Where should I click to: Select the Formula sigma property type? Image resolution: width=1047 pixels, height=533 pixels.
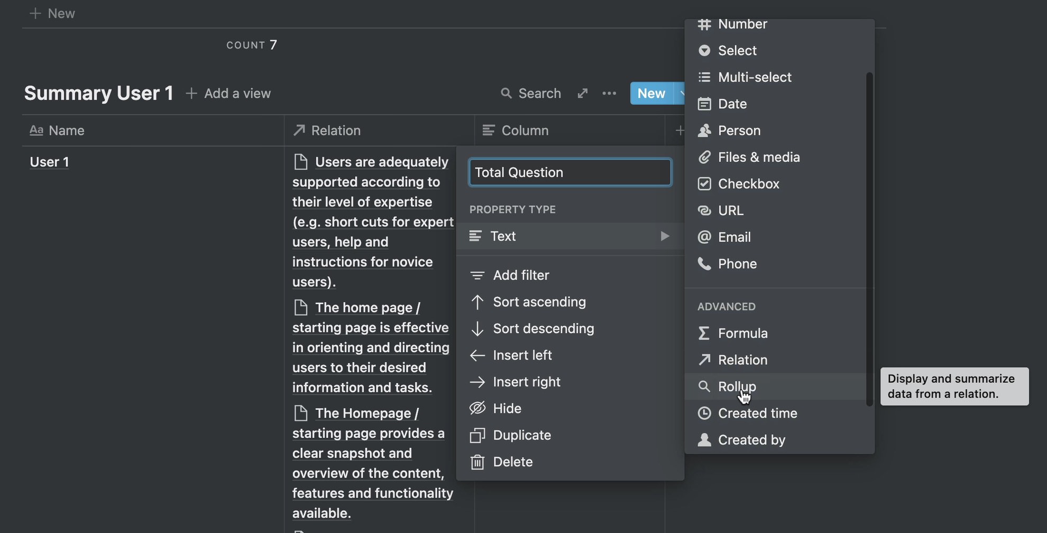742,333
